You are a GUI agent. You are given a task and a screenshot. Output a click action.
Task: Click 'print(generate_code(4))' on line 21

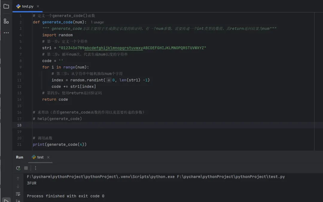[x=60, y=145]
